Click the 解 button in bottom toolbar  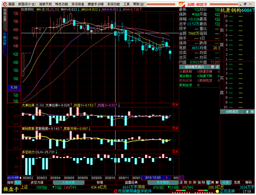tap(217, 182)
